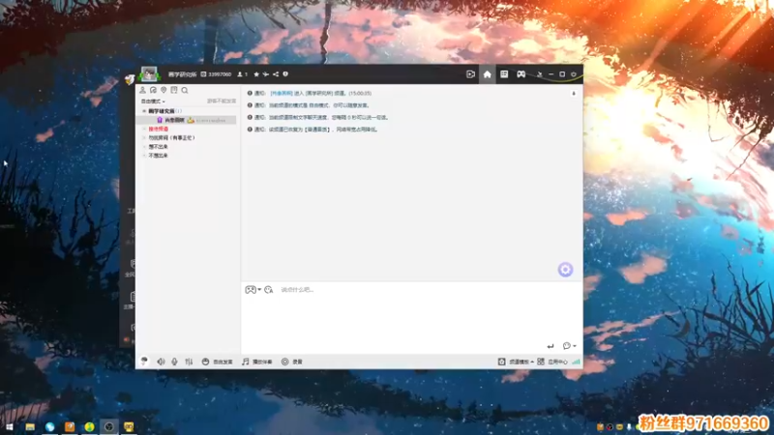Open the channel template menu in the bottom bar
Screen dimensions: 774x435
[x=516, y=362]
